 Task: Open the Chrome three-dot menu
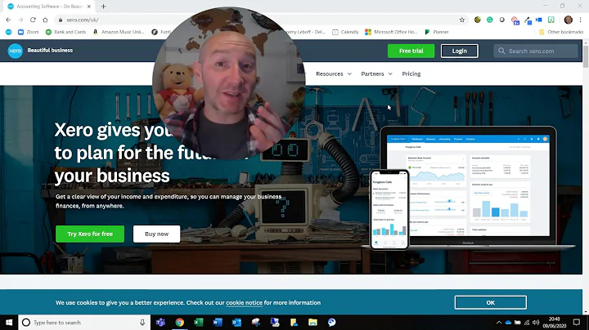(x=581, y=20)
